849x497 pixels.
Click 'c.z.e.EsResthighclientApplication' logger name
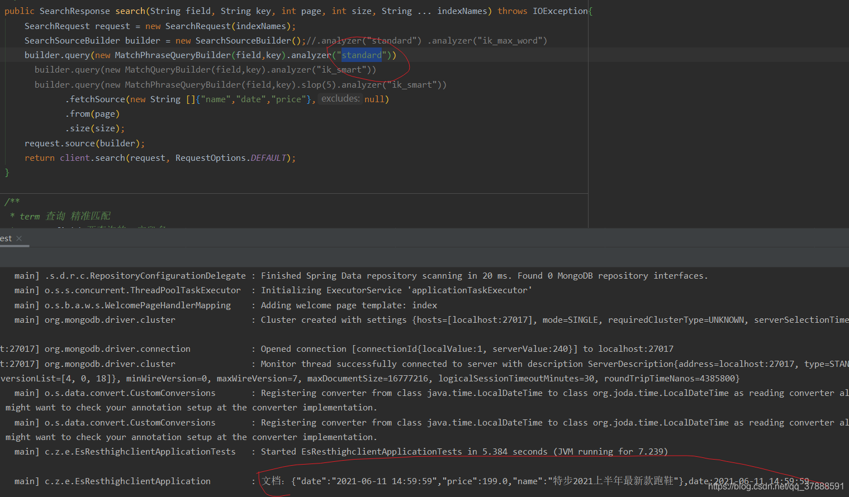[x=127, y=481]
